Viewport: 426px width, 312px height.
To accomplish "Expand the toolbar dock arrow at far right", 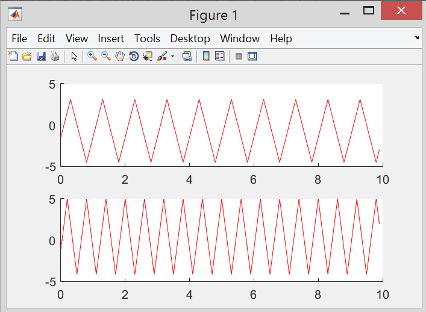I will coord(416,38).
